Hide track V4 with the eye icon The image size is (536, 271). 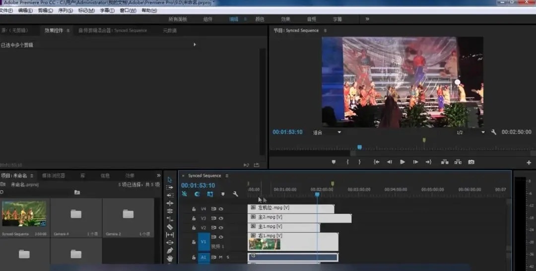[x=221, y=209]
